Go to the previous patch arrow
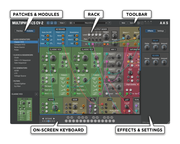The height and width of the screenshot is (144, 180). coord(74,23)
